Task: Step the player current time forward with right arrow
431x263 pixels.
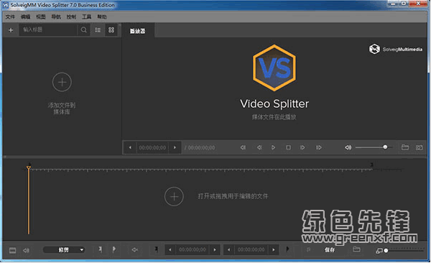Action: [175, 147]
